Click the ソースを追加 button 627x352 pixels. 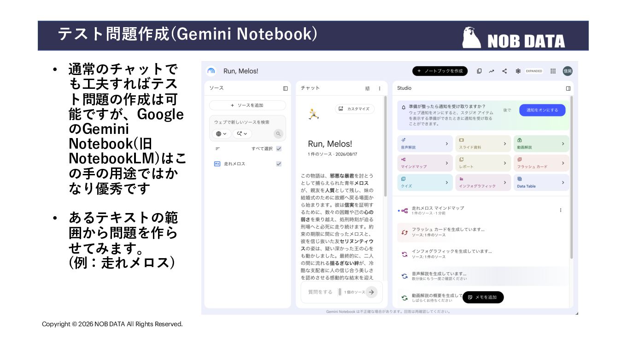(x=247, y=105)
